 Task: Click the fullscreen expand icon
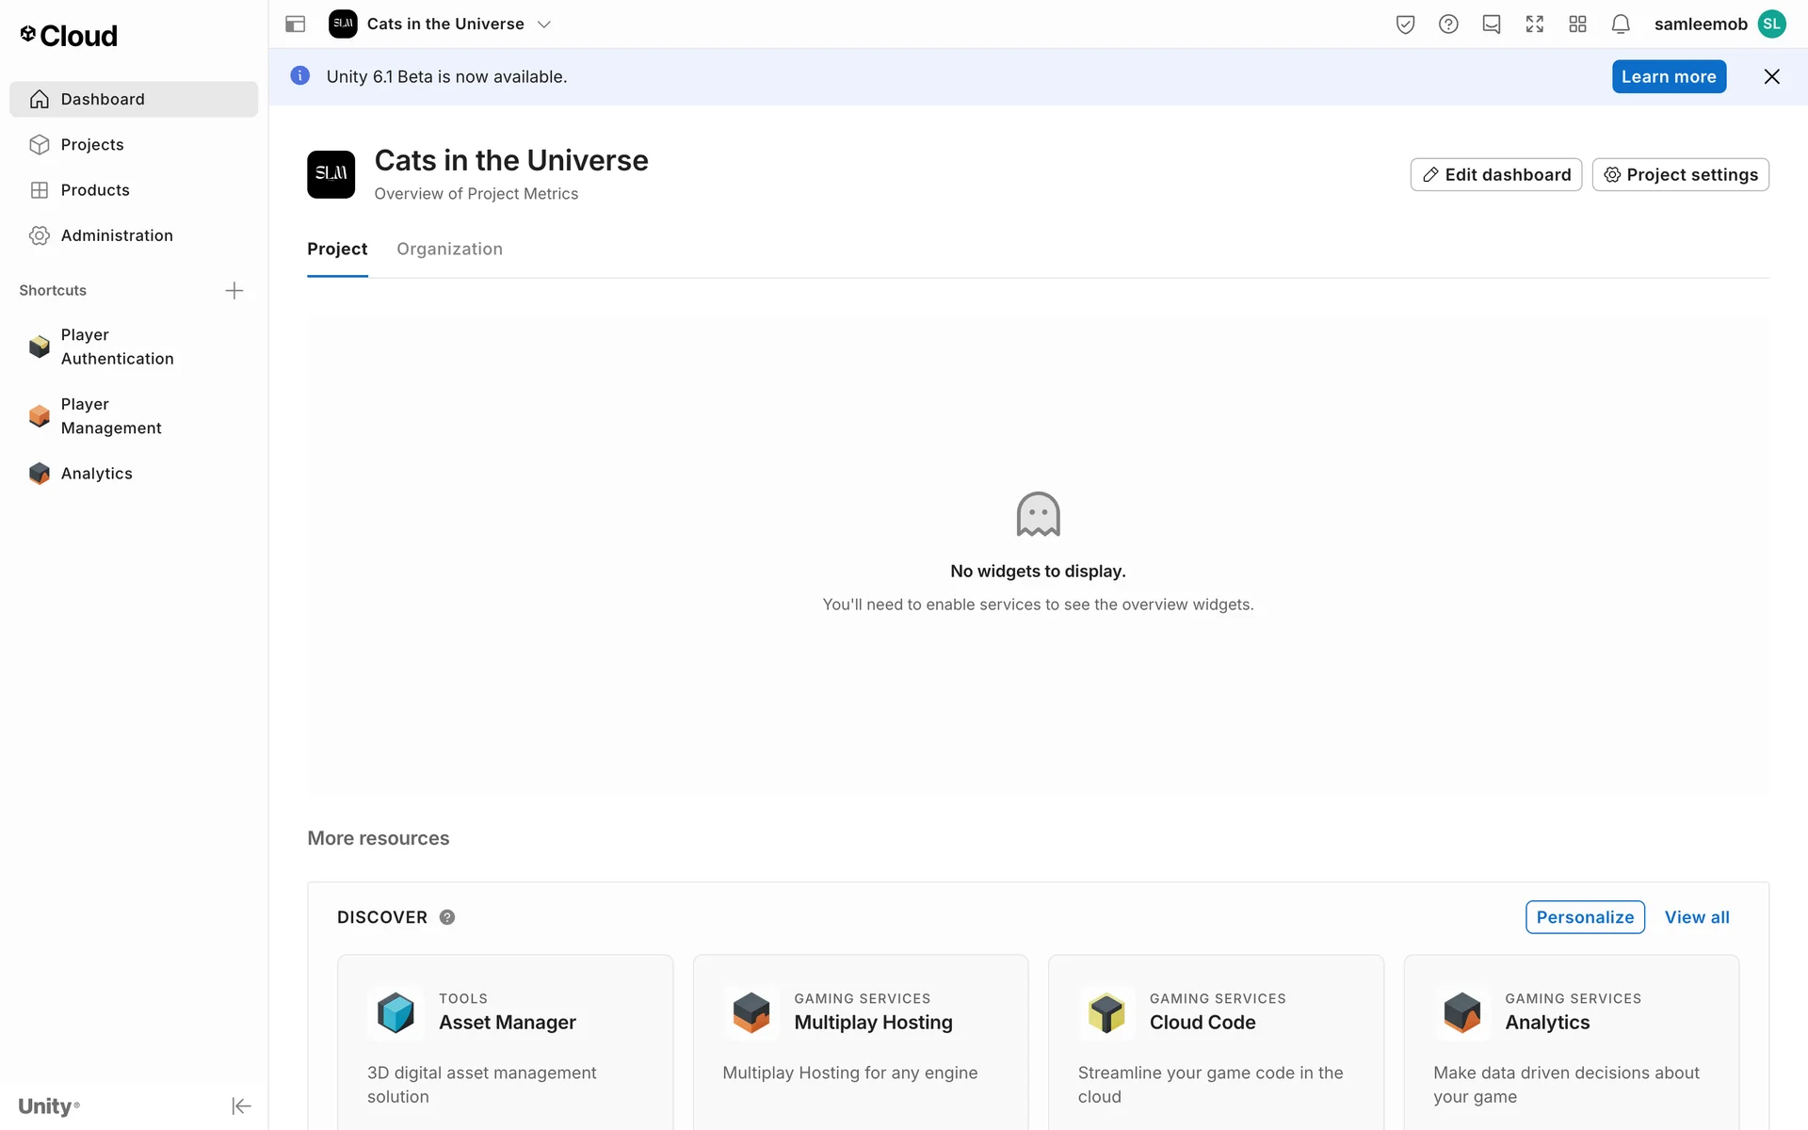pos(1535,24)
